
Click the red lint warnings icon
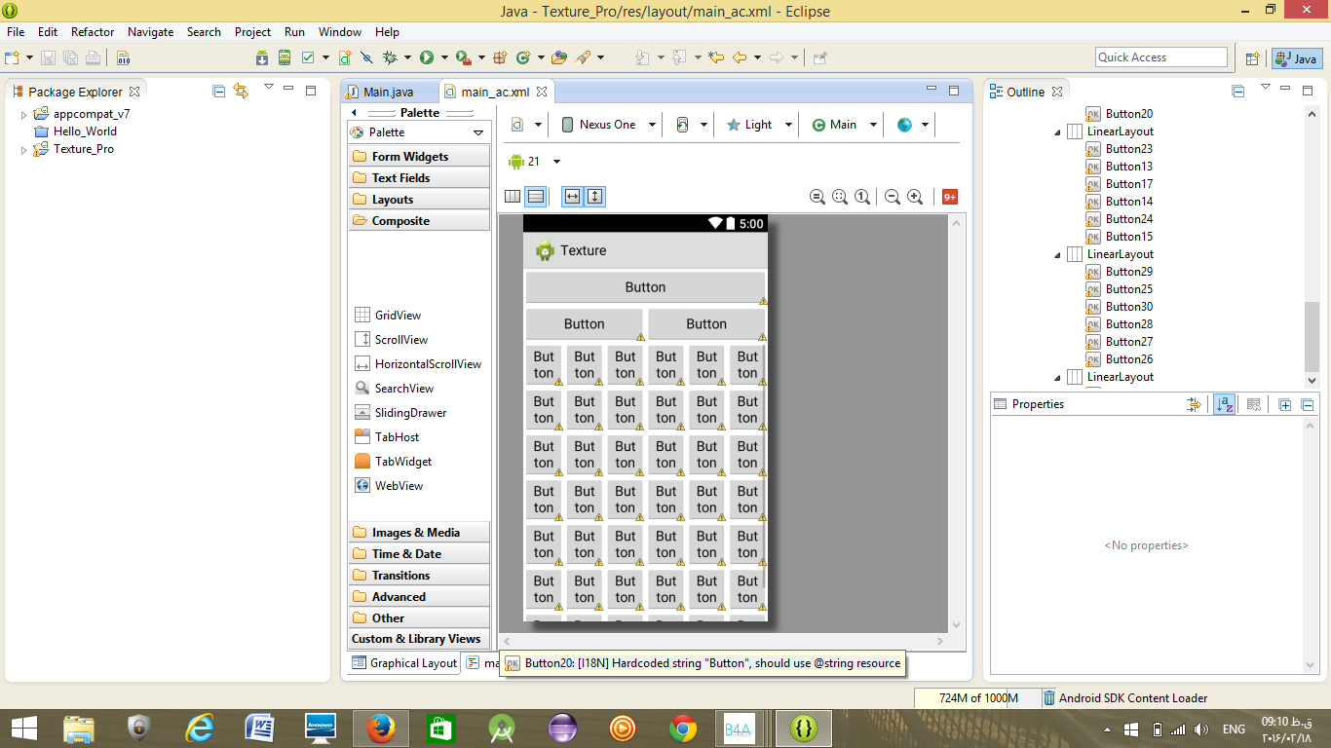coord(949,197)
